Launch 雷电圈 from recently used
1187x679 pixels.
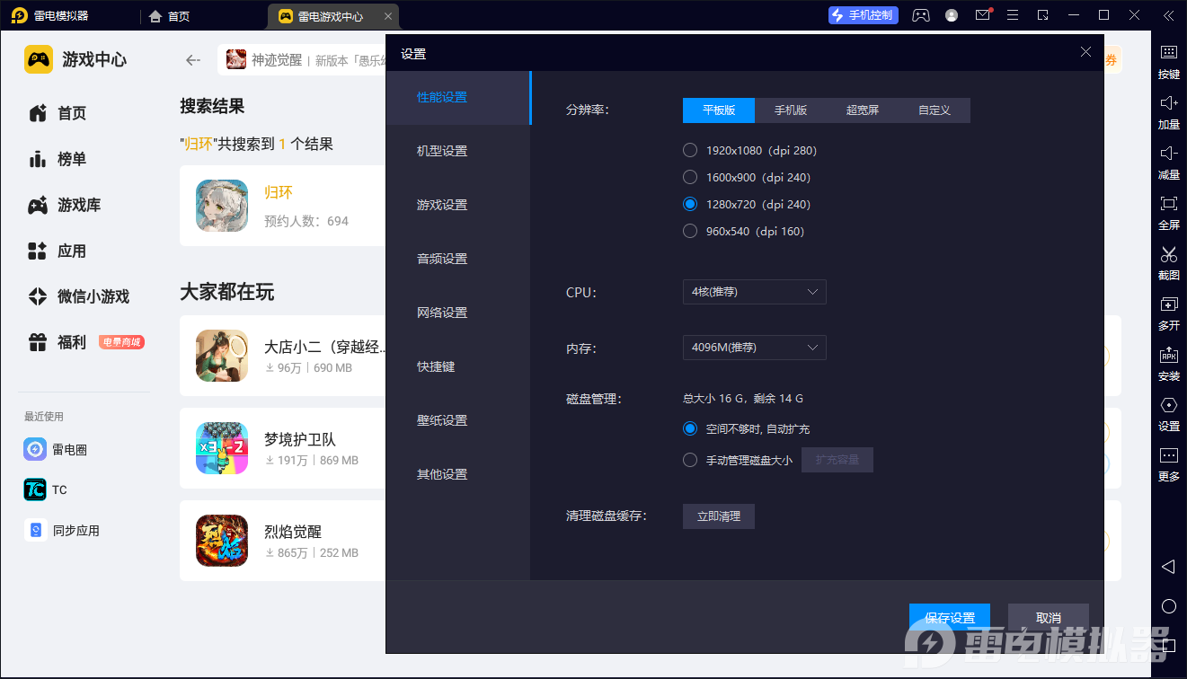click(56, 449)
